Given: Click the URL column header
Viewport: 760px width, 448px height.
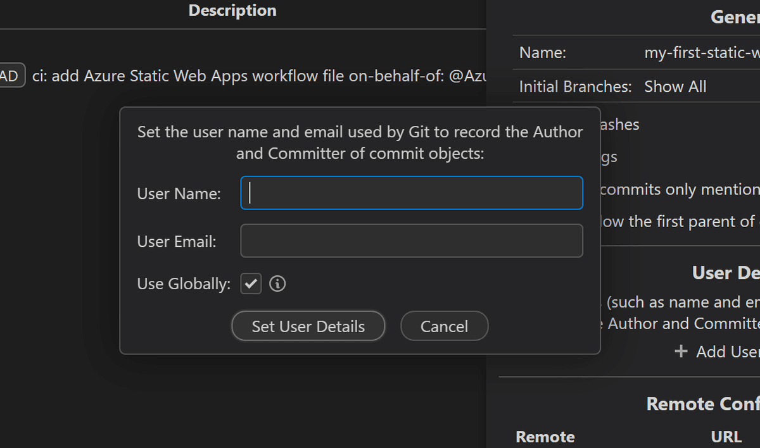Looking at the screenshot, I should (726, 437).
